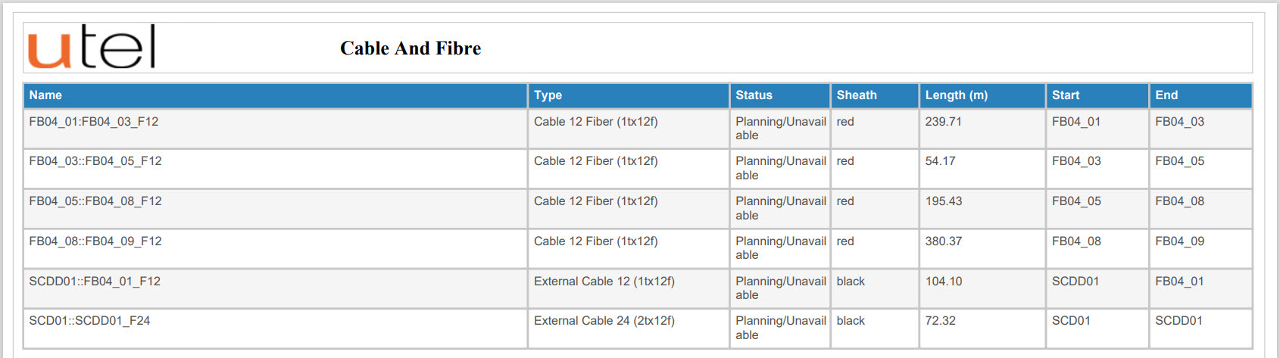Select cable name FB04_01:FB04_03_F12
The width and height of the screenshot is (1280, 358).
94,122
